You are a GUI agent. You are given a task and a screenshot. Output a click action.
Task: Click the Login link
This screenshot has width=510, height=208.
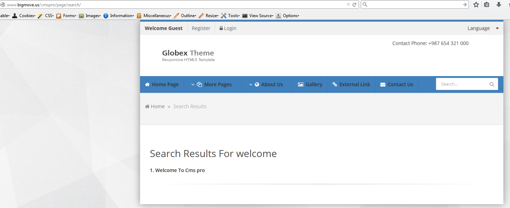pyautogui.click(x=230, y=28)
